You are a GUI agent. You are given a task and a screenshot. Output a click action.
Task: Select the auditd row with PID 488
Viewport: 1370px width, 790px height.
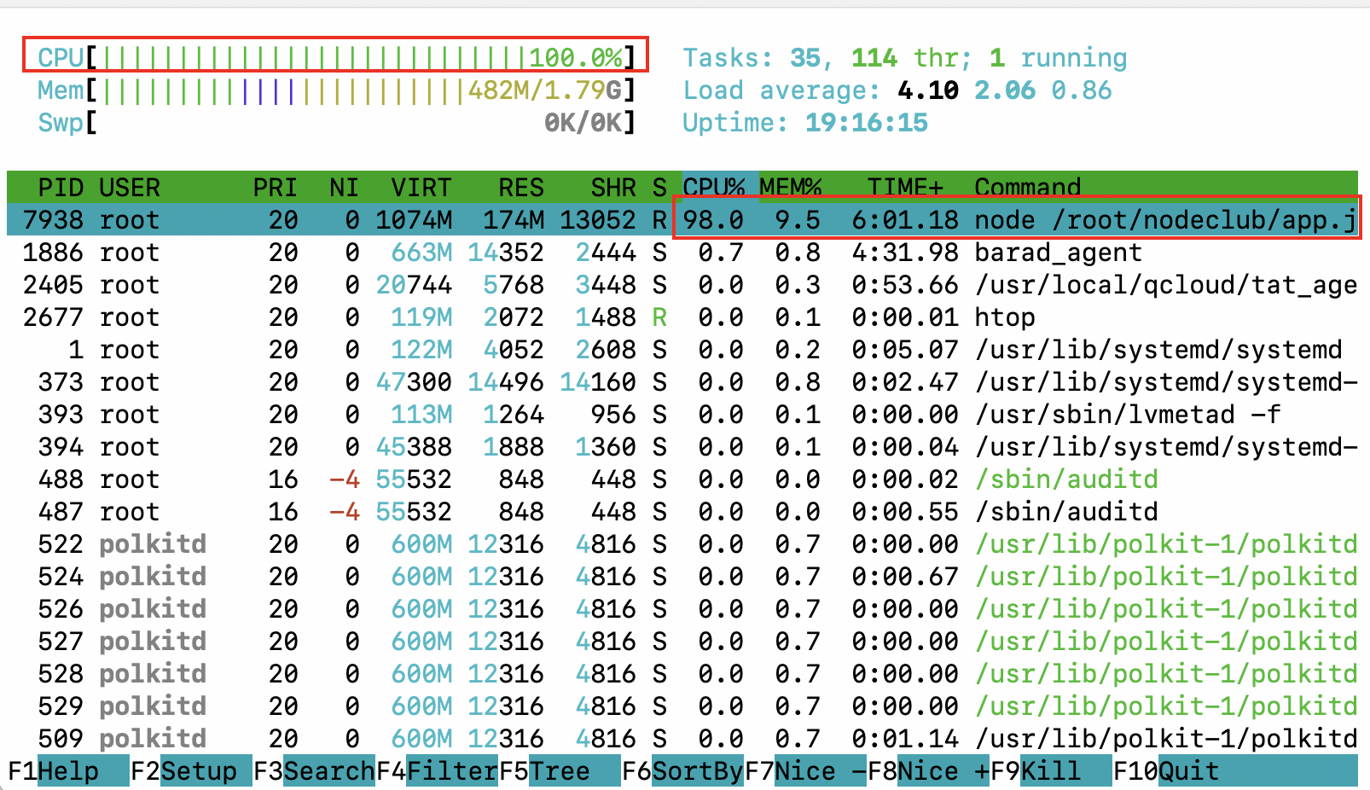(x=682, y=479)
